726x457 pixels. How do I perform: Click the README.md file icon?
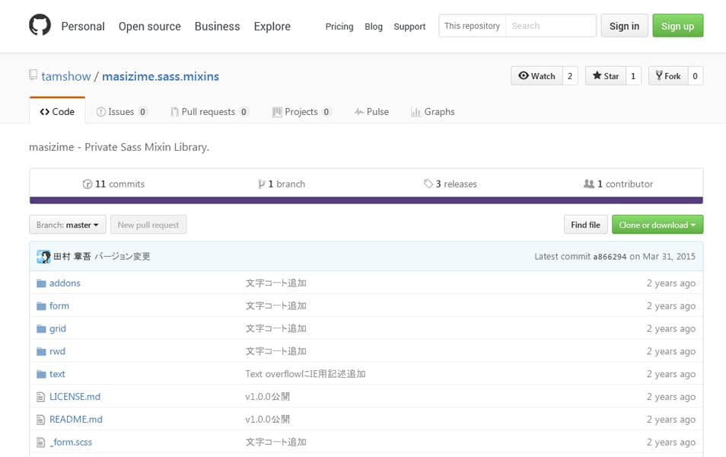click(41, 420)
